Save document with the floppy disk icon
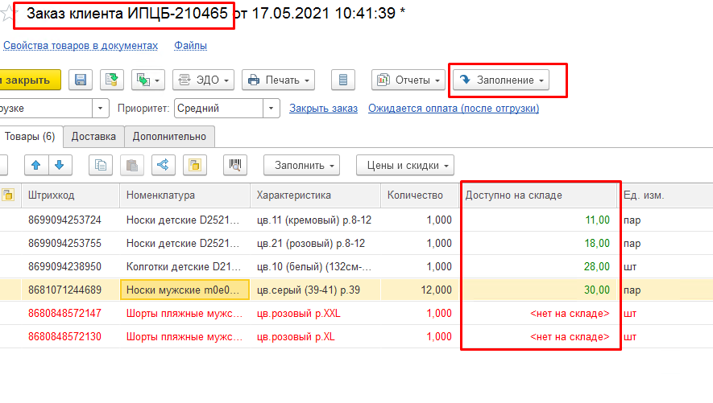The height and width of the screenshot is (403, 713). [81, 80]
